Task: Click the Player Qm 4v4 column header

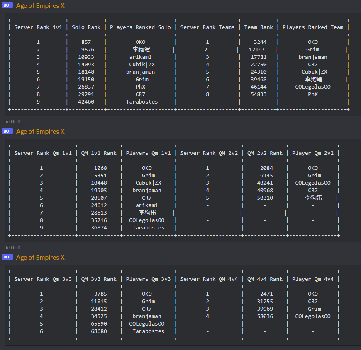Action: coord(313,279)
